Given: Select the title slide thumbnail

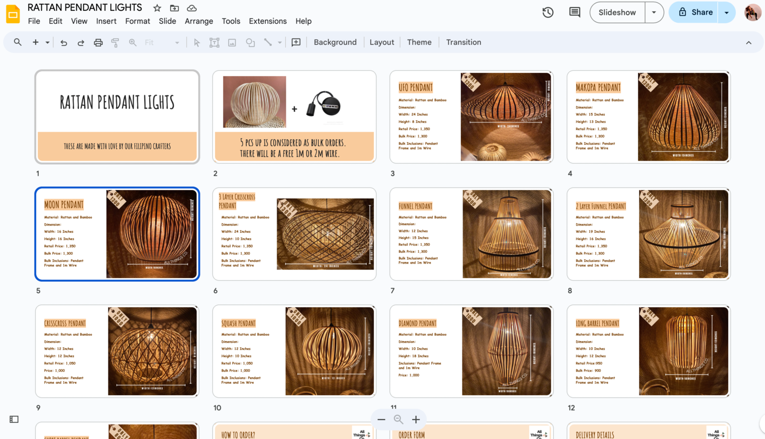Looking at the screenshot, I should pyautogui.click(x=117, y=117).
